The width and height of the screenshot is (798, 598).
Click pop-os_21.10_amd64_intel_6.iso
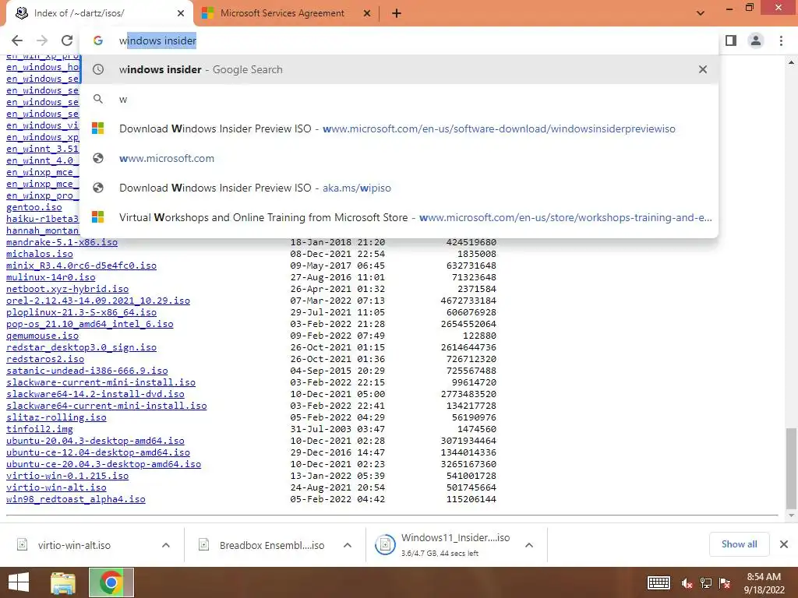pos(90,324)
